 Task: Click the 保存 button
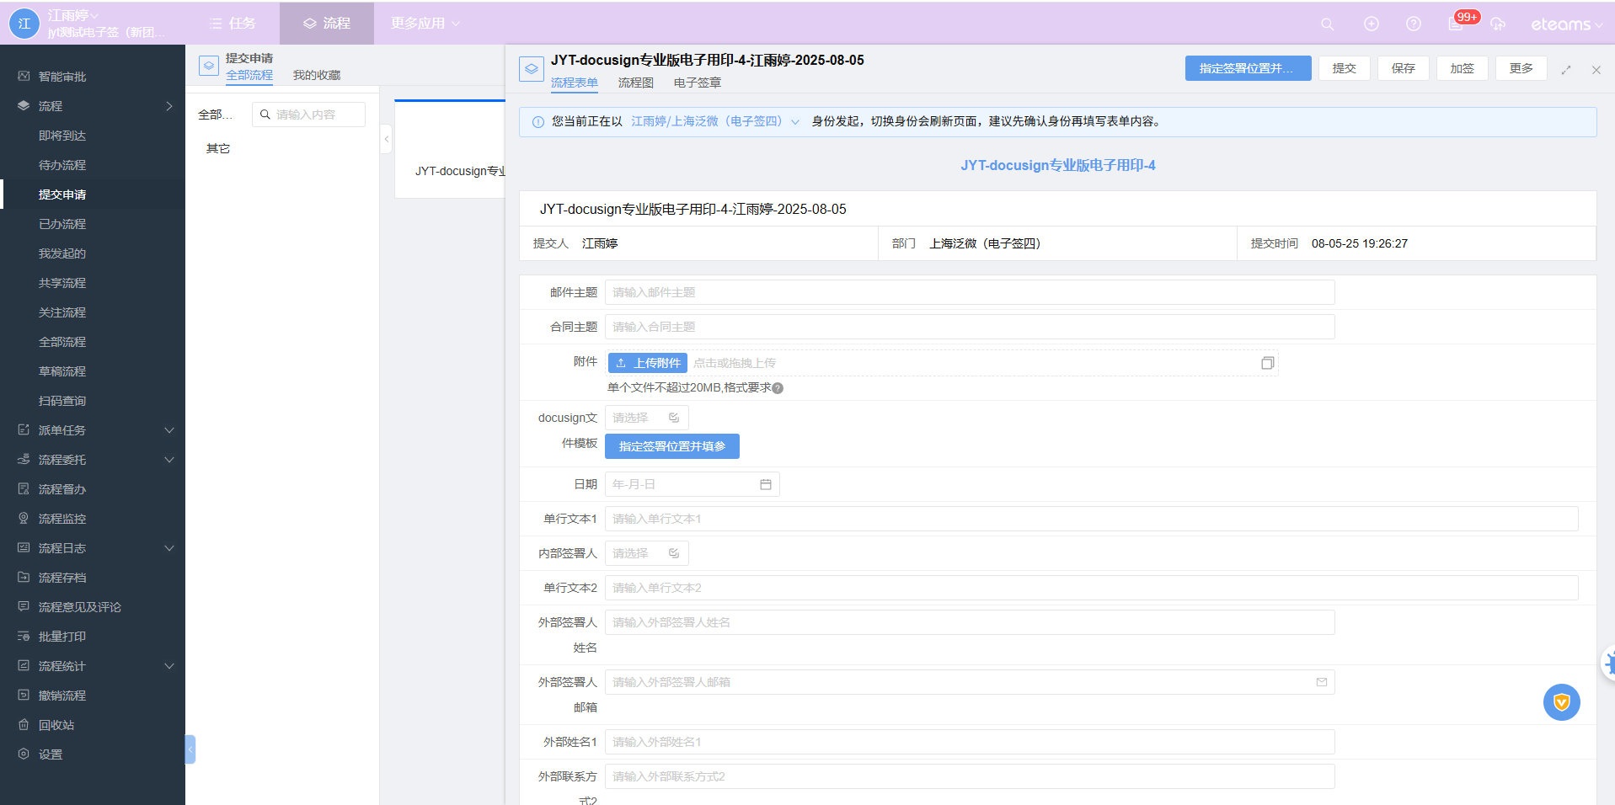point(1403,68)
